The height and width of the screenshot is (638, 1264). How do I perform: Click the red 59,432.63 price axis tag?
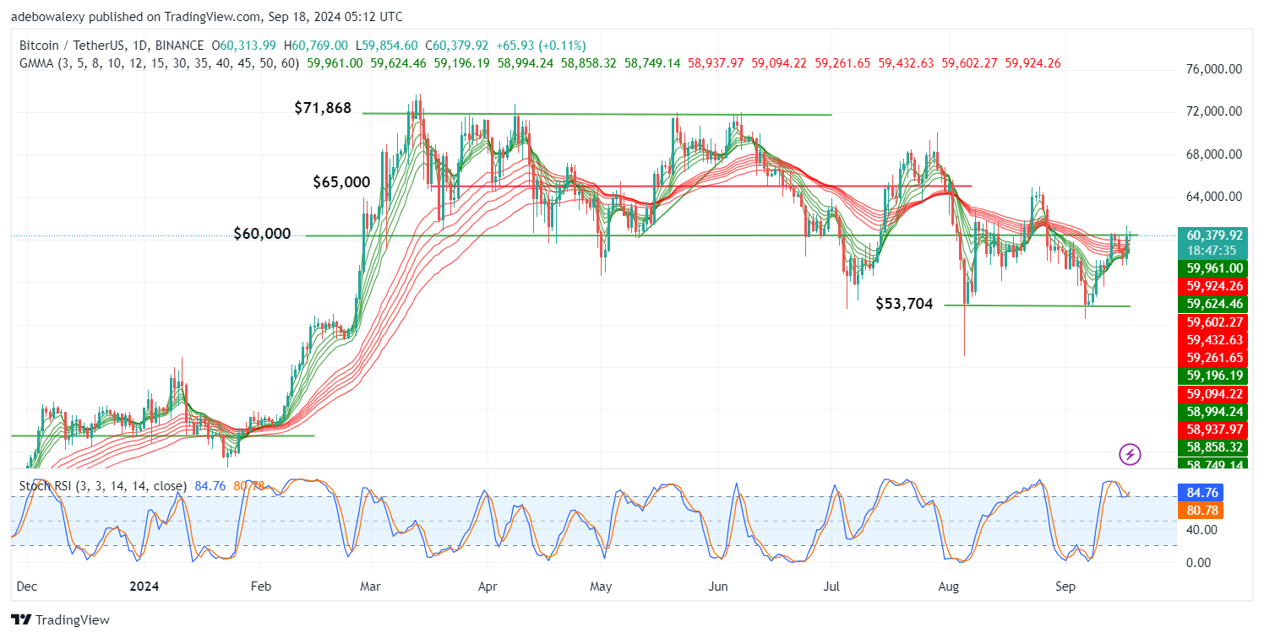(x=1213, y=339)
